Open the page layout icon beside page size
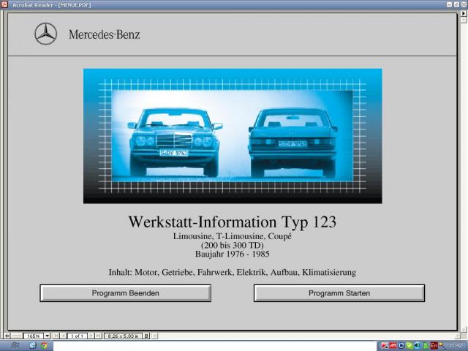Image resolution: width=468 pixels, height=351 pixels. [x=146, y=336]
